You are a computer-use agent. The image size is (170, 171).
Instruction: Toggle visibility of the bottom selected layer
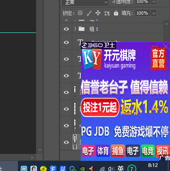tap(66, 142)
